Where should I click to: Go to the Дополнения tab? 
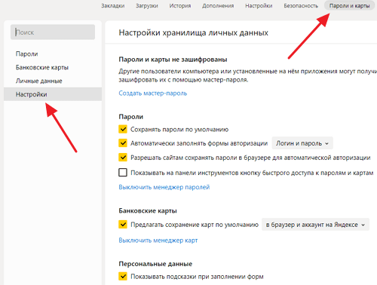tap(218, 5)
